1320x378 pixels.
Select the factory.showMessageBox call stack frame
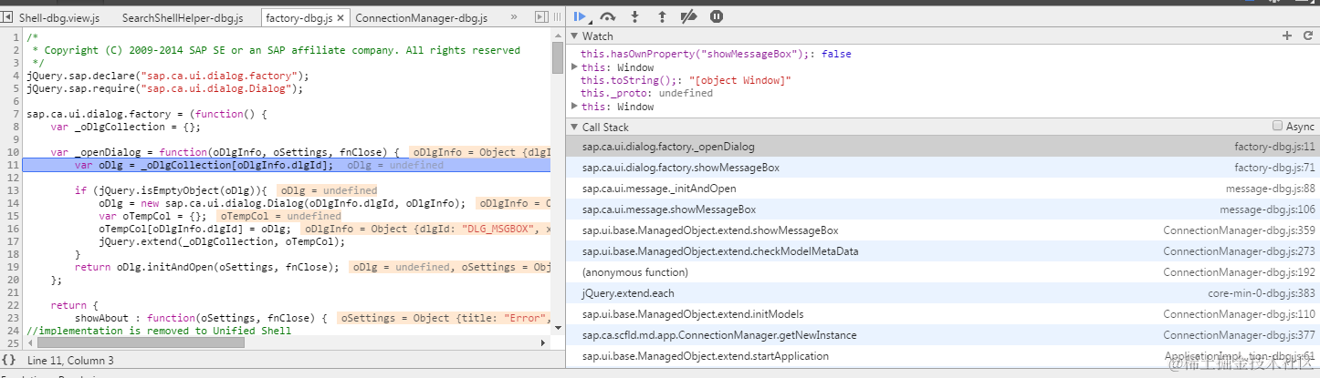tap(942, 168)
